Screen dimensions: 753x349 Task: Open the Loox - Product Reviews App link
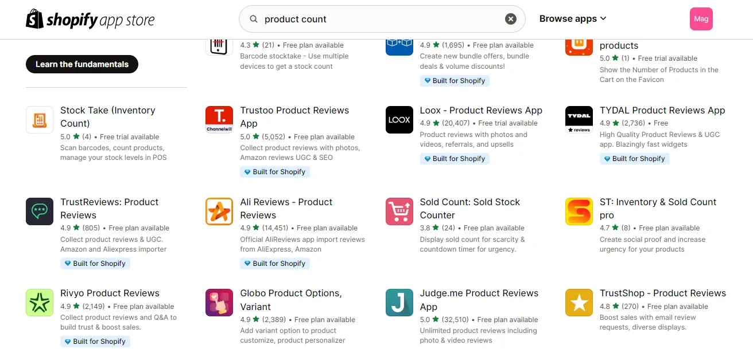[481, 110]
